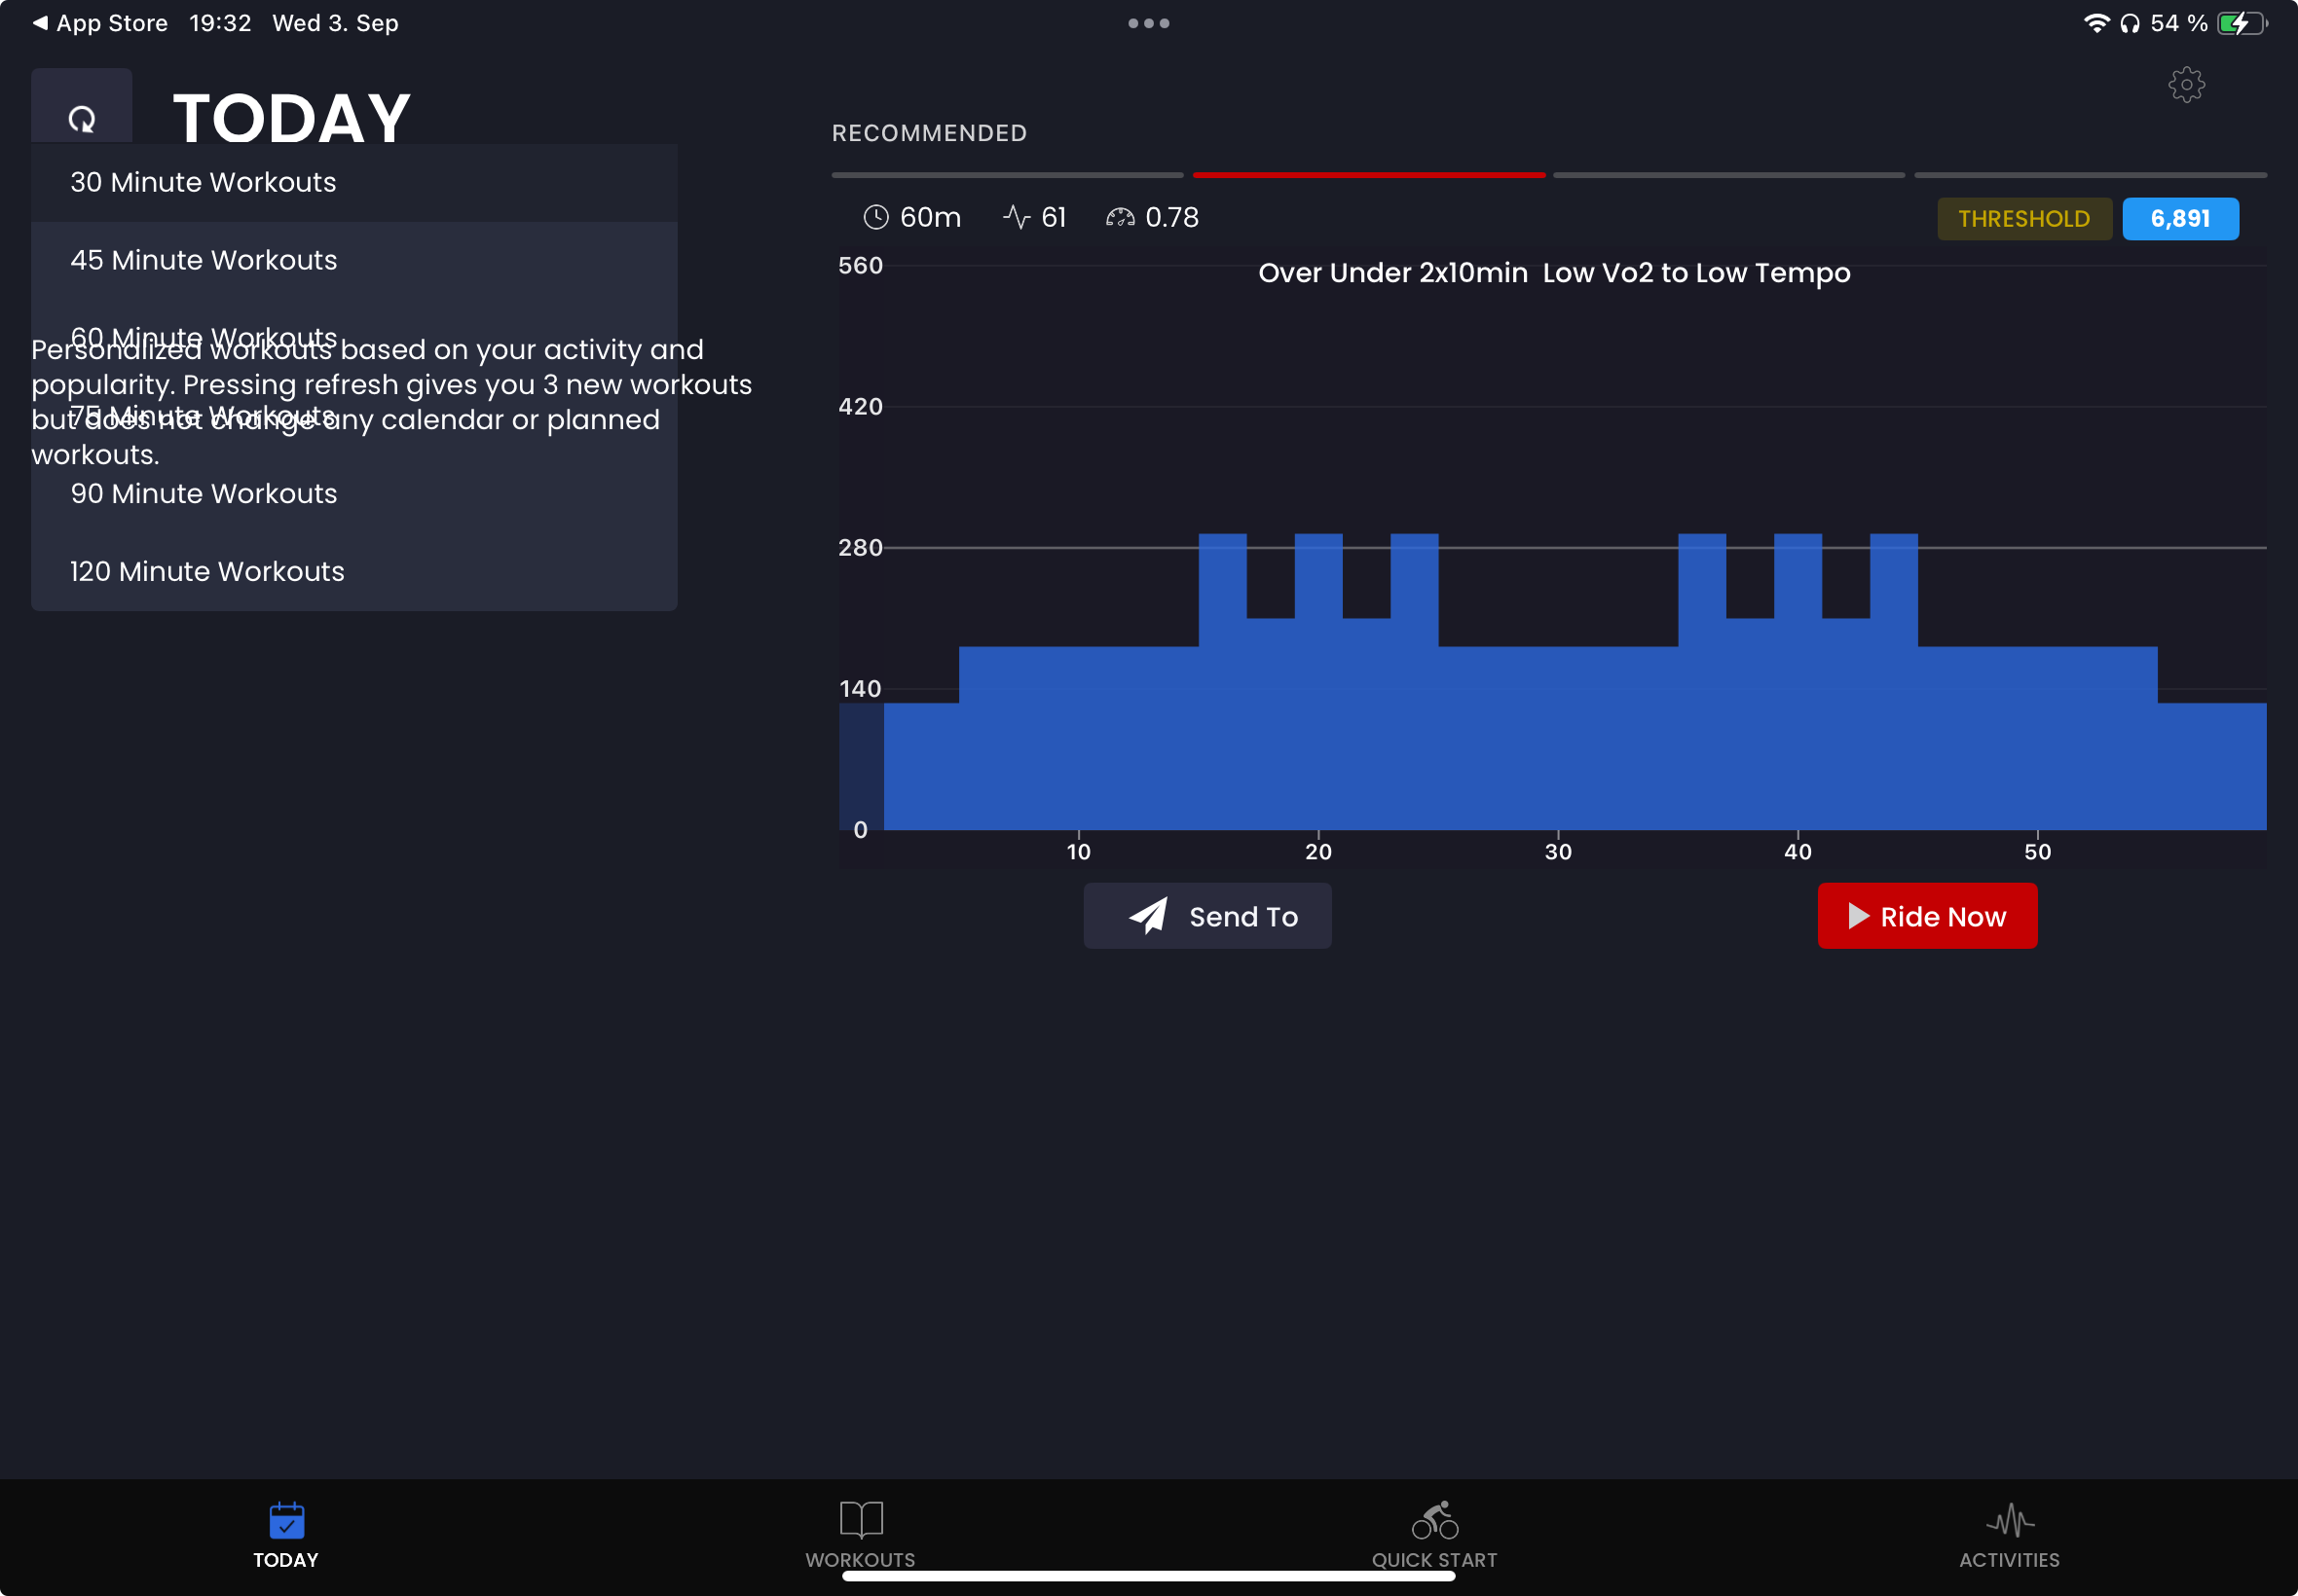2298x1596 pixels.
Task: Switch to the WORKOUTS tab
Action: pyautogui.click(x=861, y=1535)
